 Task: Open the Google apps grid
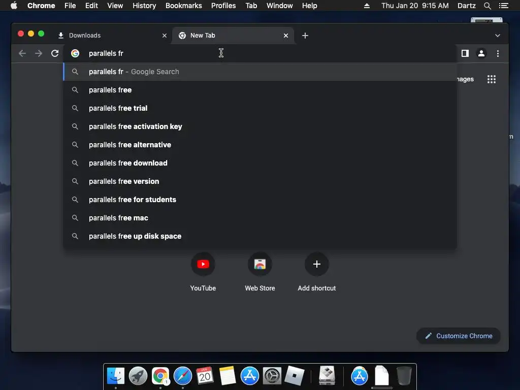click(x=491, y=79)
